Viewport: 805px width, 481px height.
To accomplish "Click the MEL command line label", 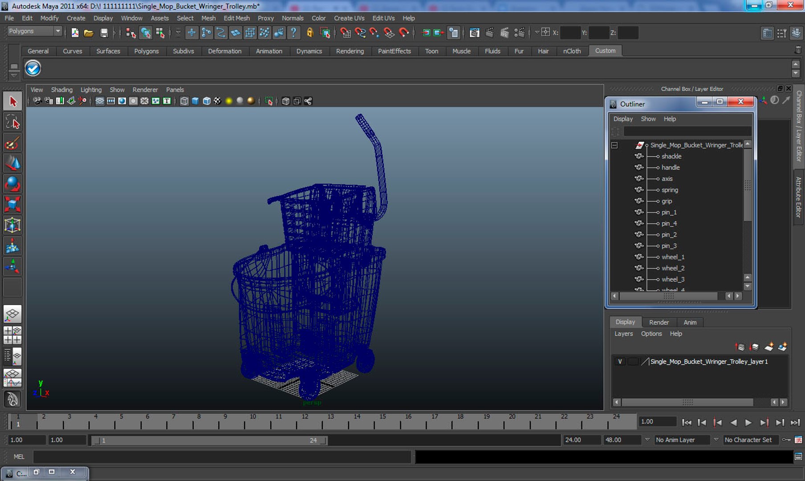I will click(x=19, y=457).
